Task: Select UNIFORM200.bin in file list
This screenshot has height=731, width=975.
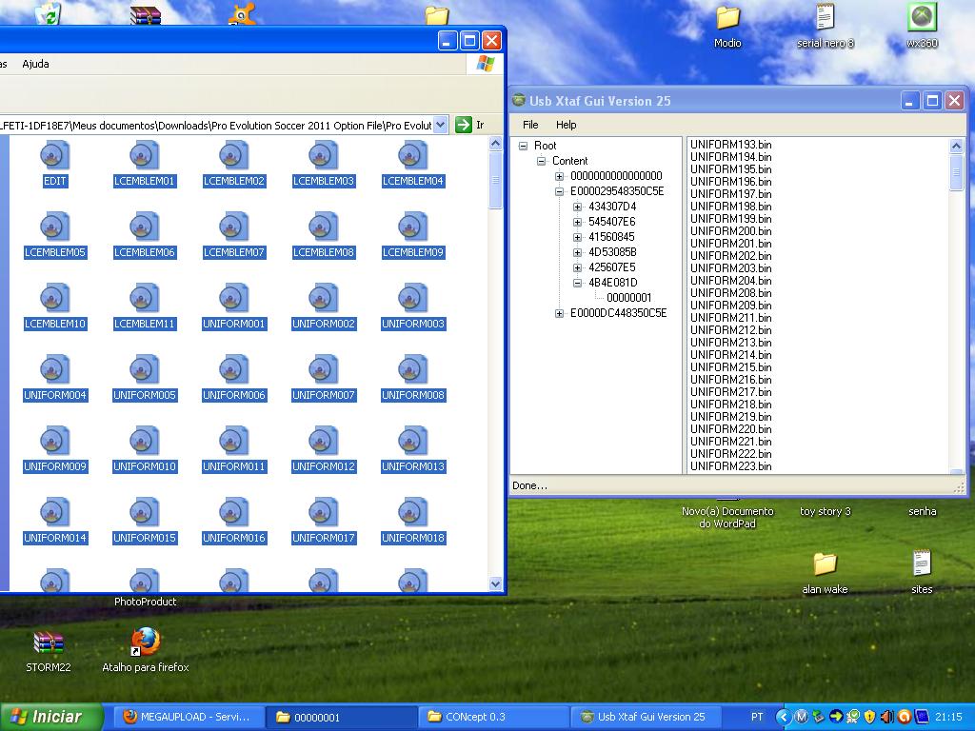Action: (x=730, y=230)
